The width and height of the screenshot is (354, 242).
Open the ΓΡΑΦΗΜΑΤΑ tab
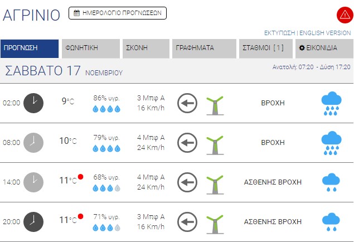click(204, 48)
